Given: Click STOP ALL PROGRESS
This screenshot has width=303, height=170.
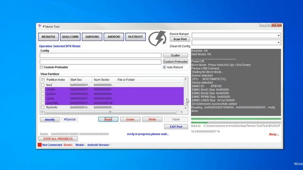Looking at the screenshot, I should (x=58, y=139).
